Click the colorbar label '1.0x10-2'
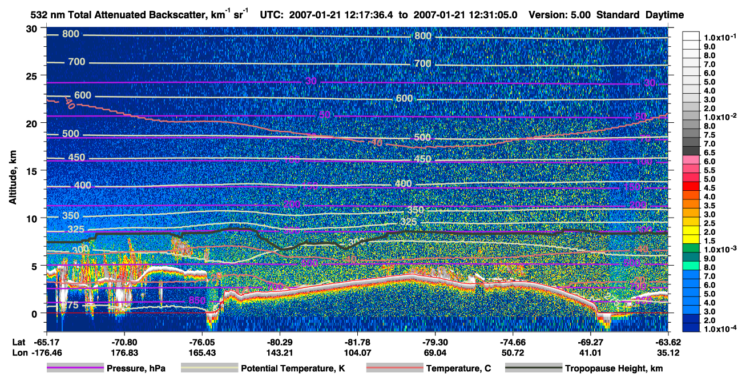 coord(719,117)
